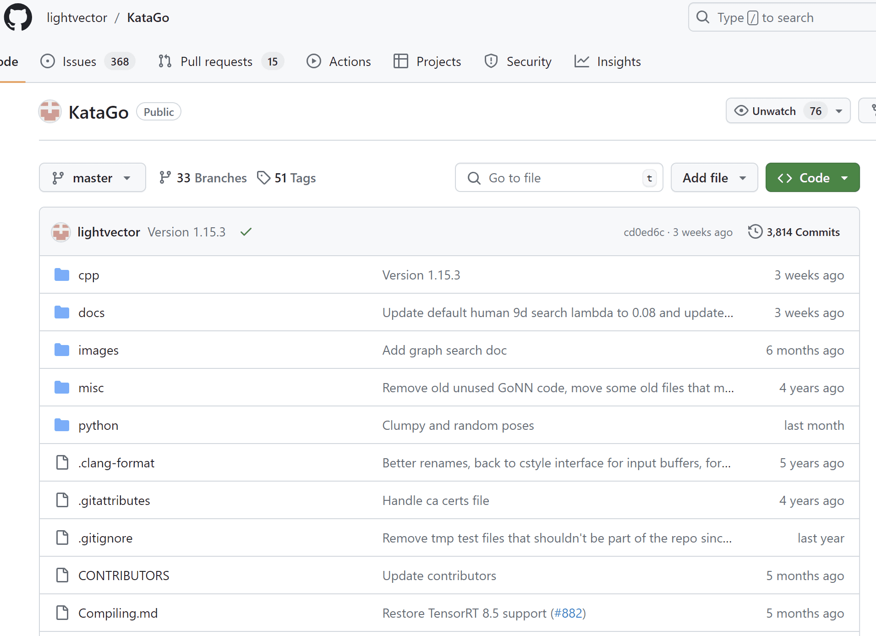
Task: Click lightvector's avatar in commit bar
Action: (x=61, y=232)
